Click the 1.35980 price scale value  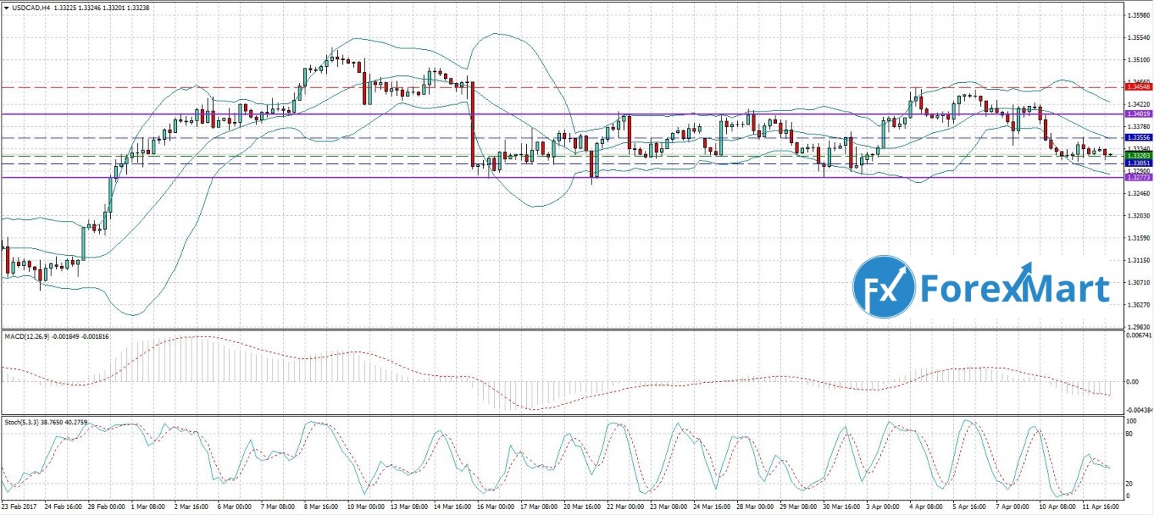pos(1137,15)
